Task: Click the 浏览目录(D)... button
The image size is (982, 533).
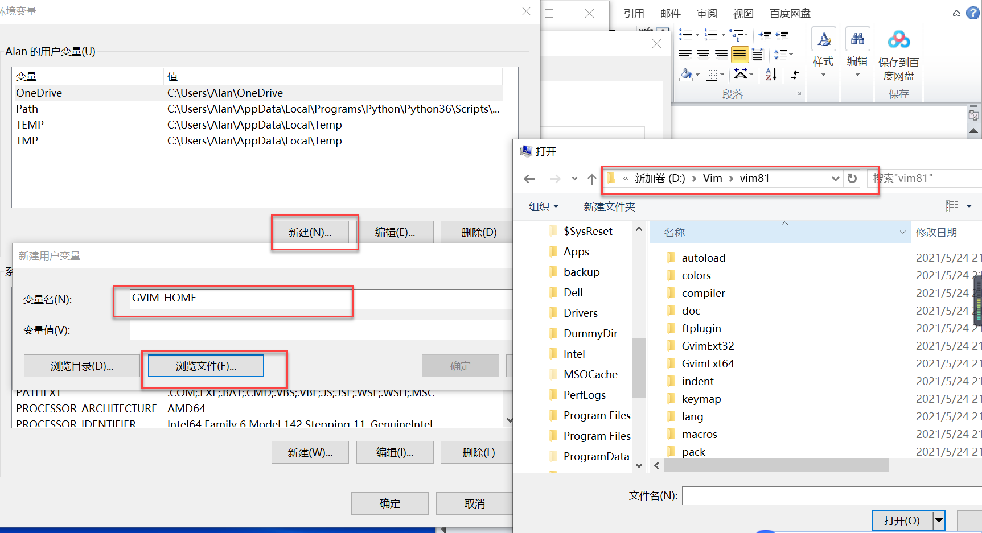Action: tap(82, 366)
